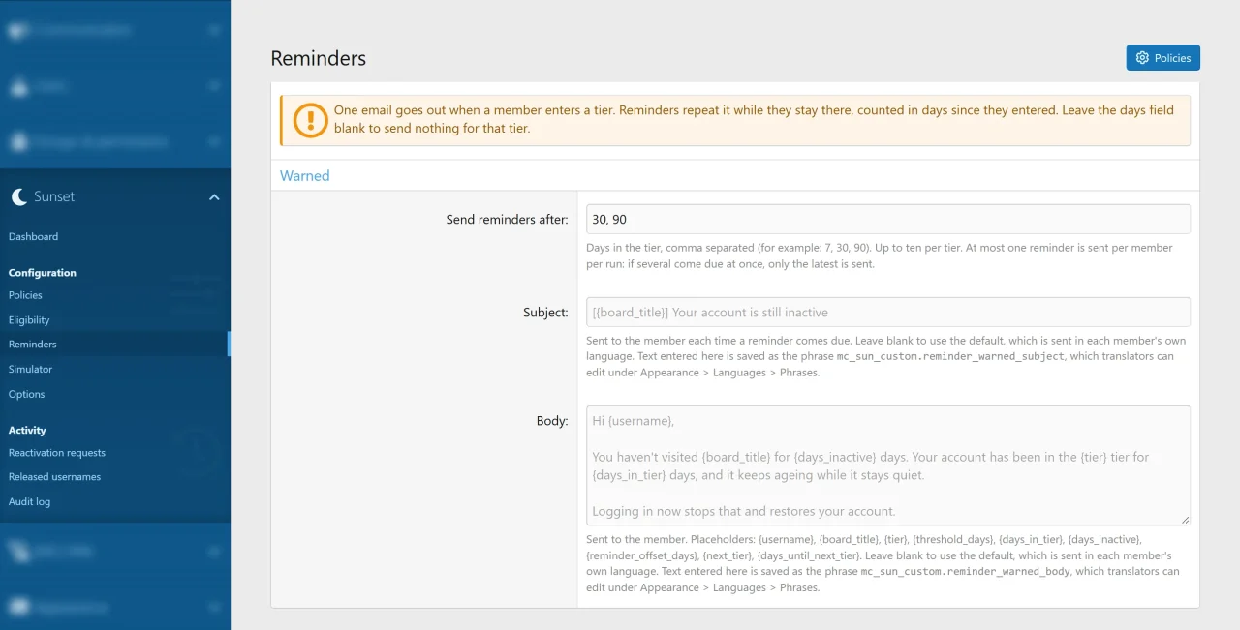The height and width of the screenshot is (630, 1240).
Task: View Reactivation requests
Action: click(x=57, y=453)
